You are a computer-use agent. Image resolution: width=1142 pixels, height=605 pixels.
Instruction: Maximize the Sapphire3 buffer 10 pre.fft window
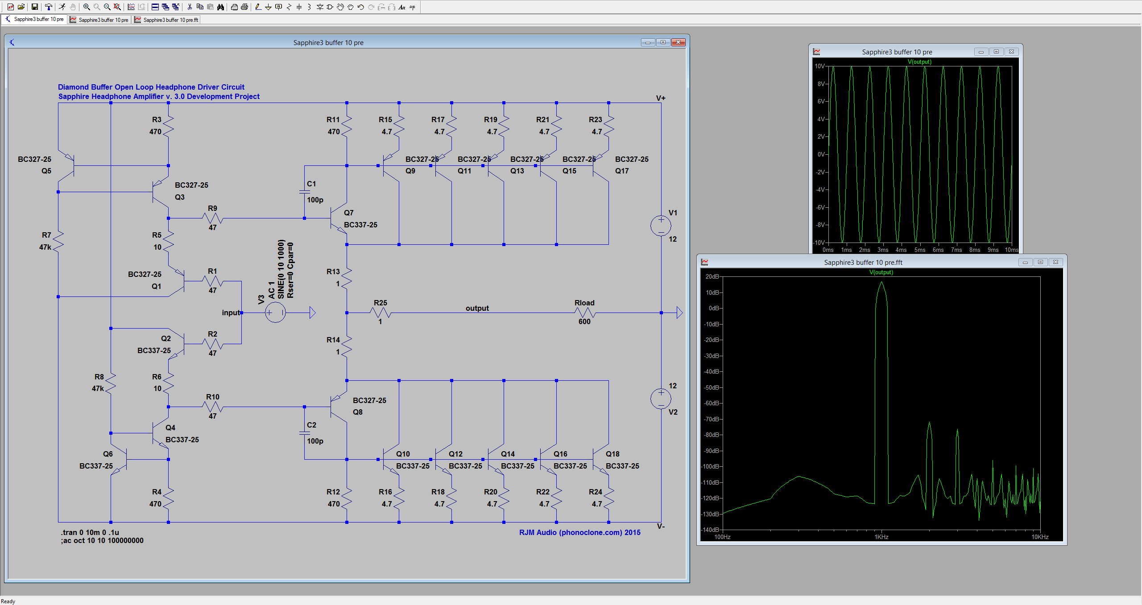pyautogui.click(x=1040, y=262)
